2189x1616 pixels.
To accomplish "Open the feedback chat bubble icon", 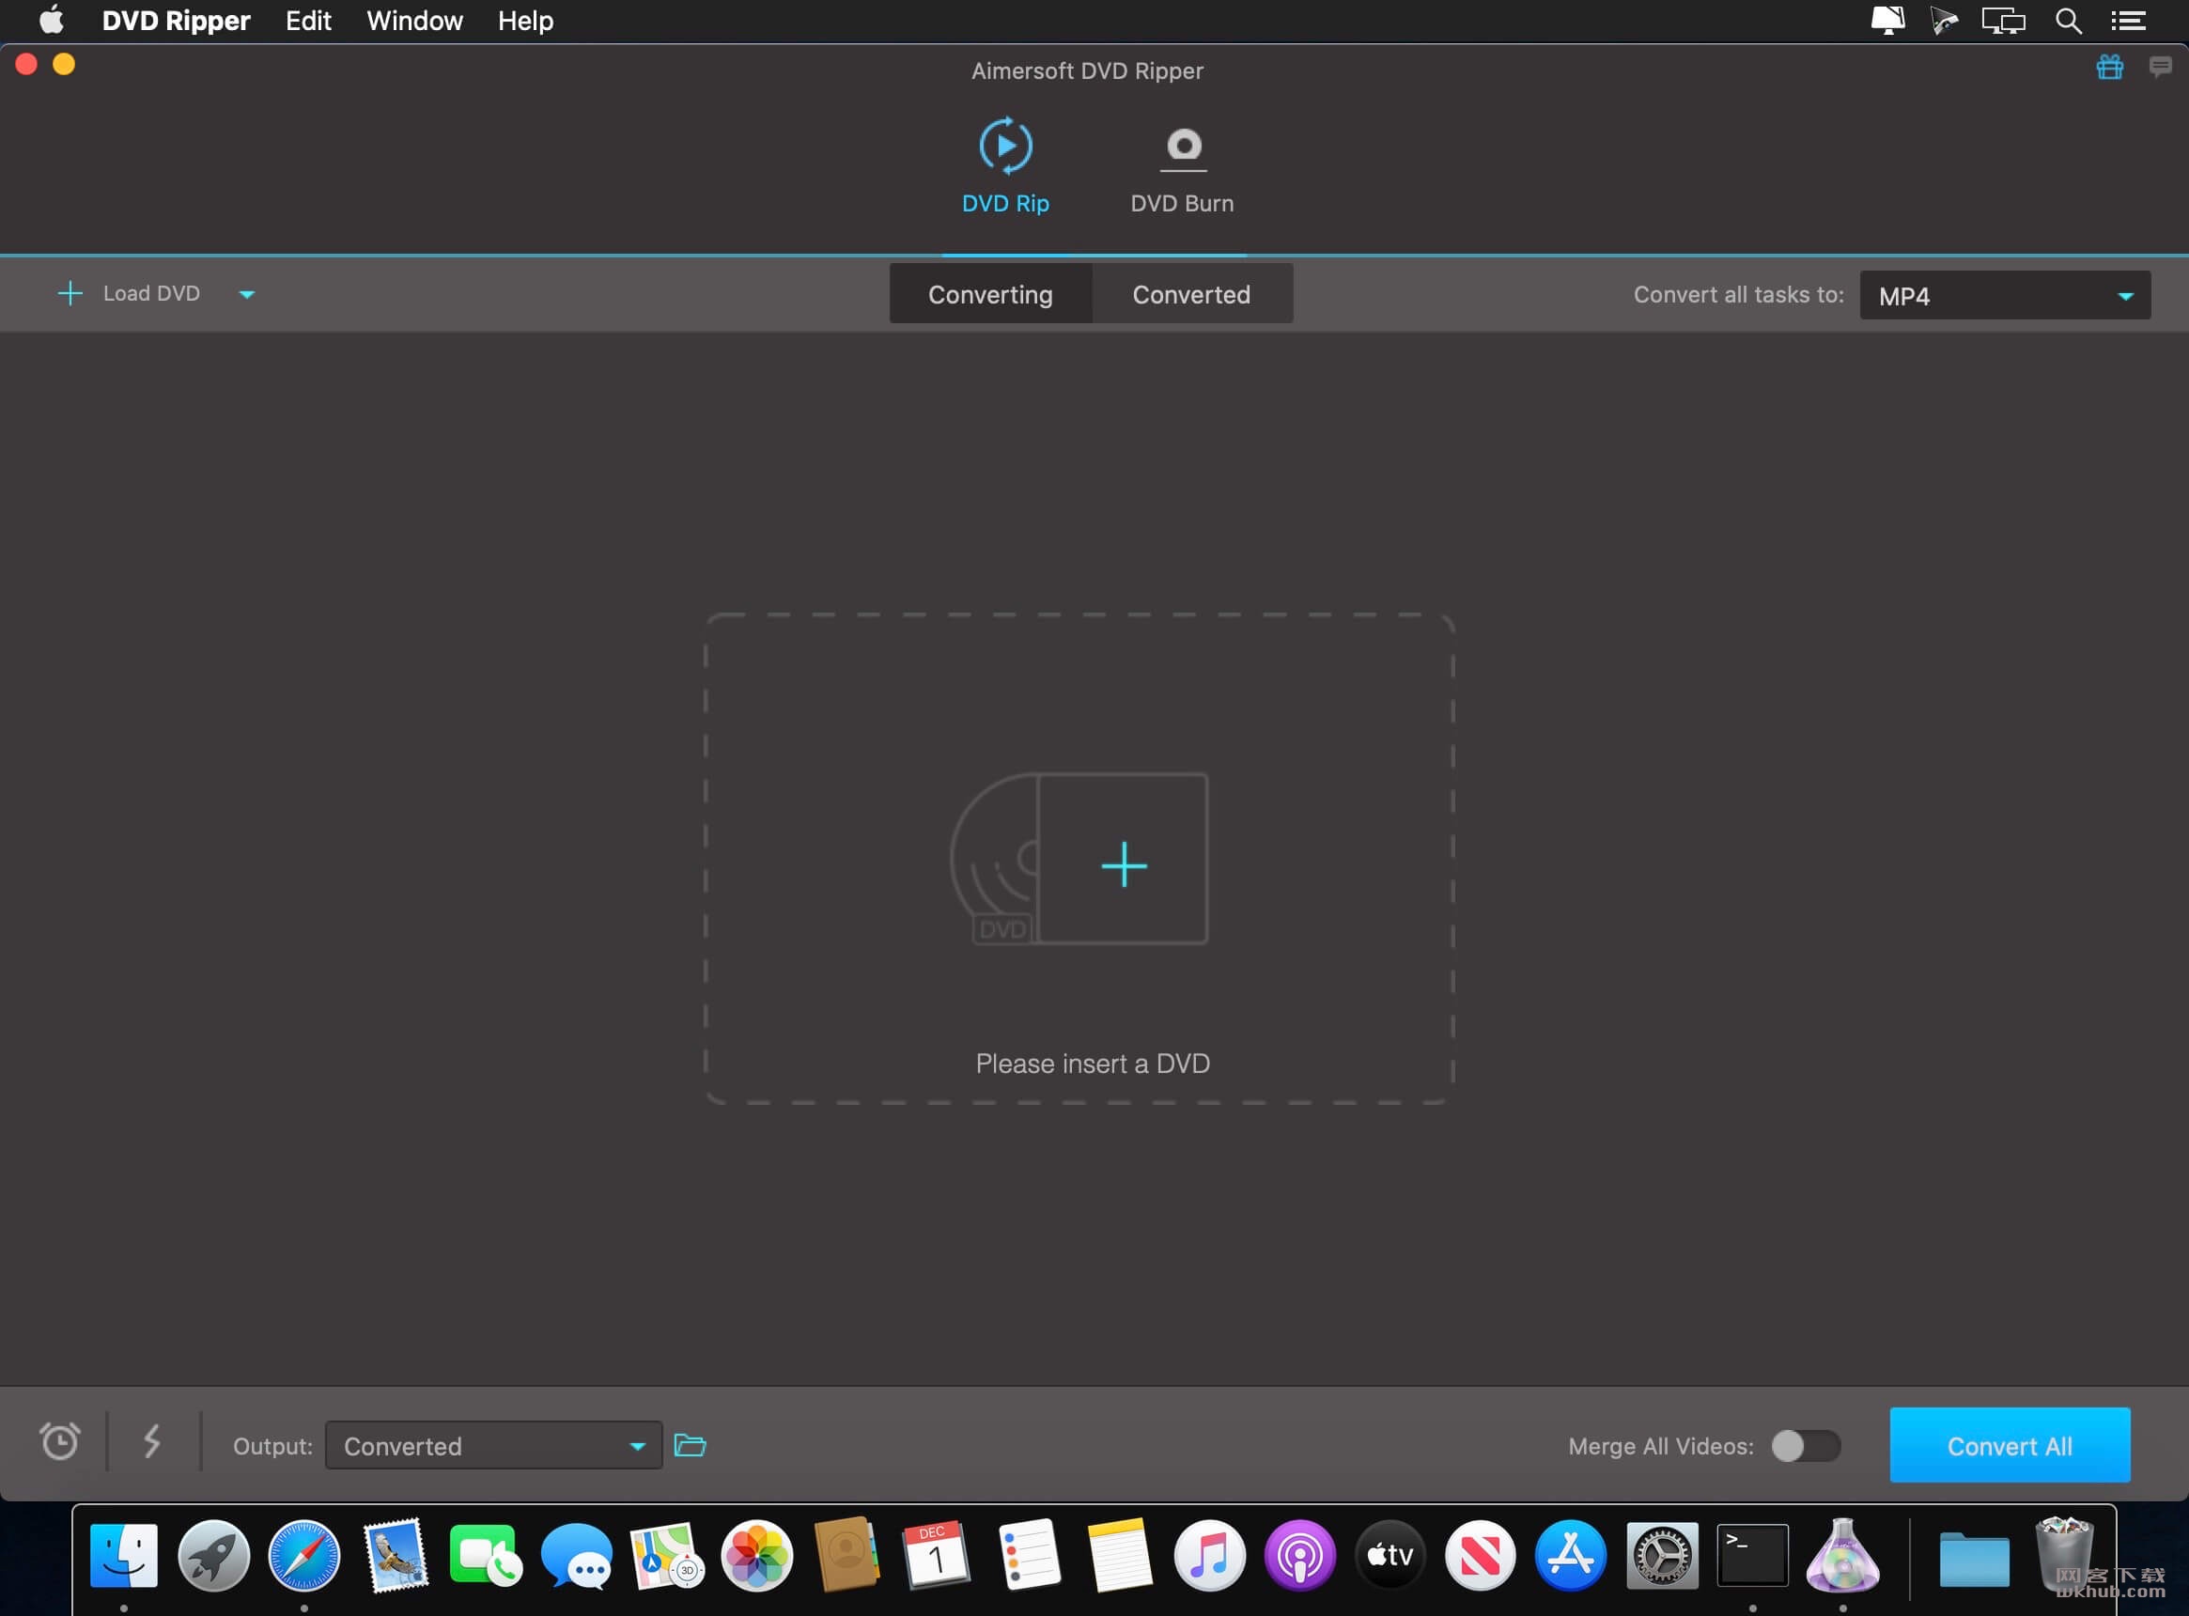I will (x=2161, y=67).
